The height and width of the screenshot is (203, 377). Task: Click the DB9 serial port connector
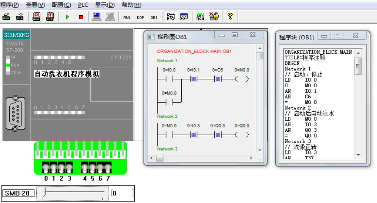coord(15,114)
